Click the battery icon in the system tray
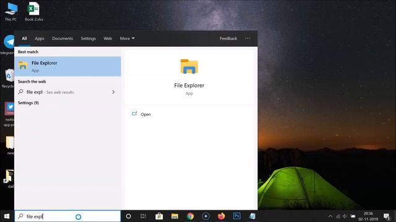 click(x=353, y=216)
